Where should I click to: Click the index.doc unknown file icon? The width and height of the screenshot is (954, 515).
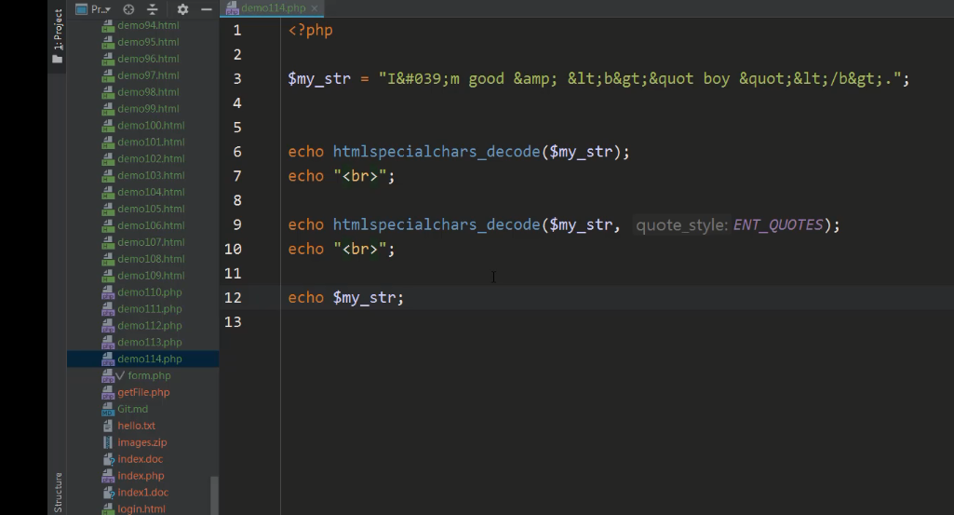tap(108, 459)
